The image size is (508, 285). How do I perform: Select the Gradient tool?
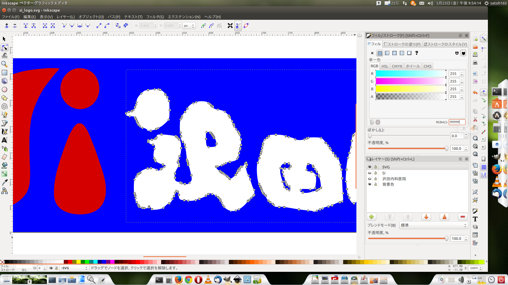[x=4, y=174]
